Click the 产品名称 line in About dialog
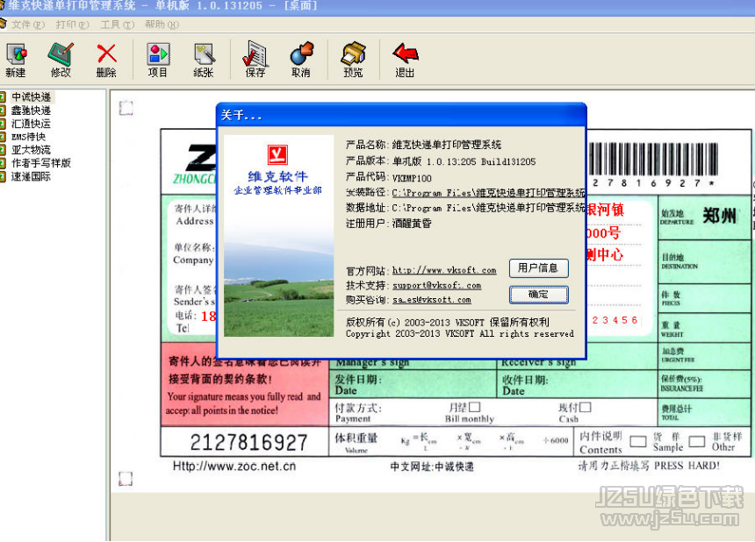 [424, 145]
